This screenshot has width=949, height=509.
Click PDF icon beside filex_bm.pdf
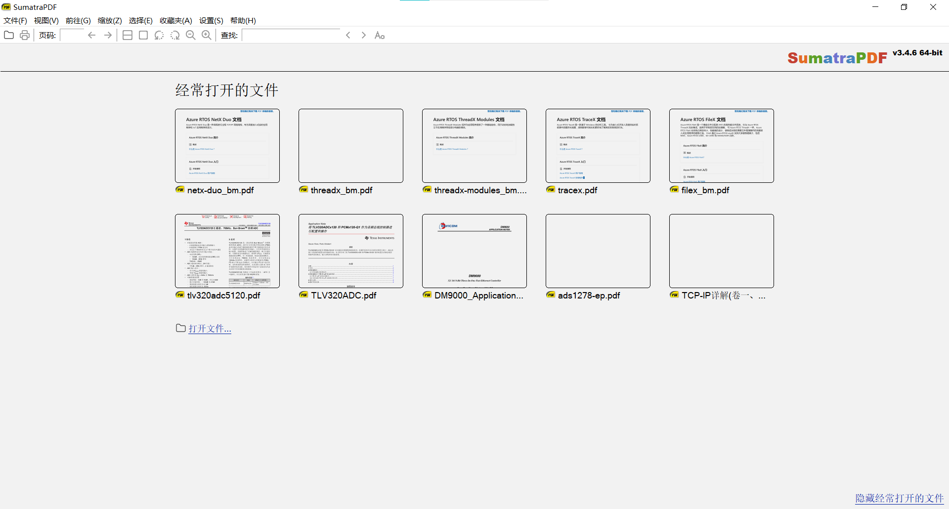click(674, 190)
